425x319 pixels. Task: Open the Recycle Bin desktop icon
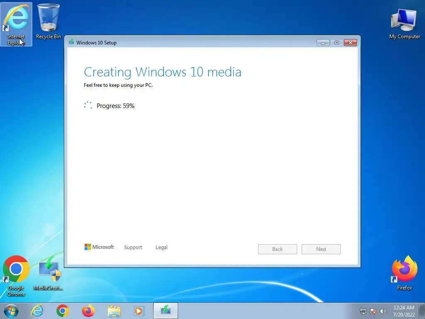[x=49, y=22]
